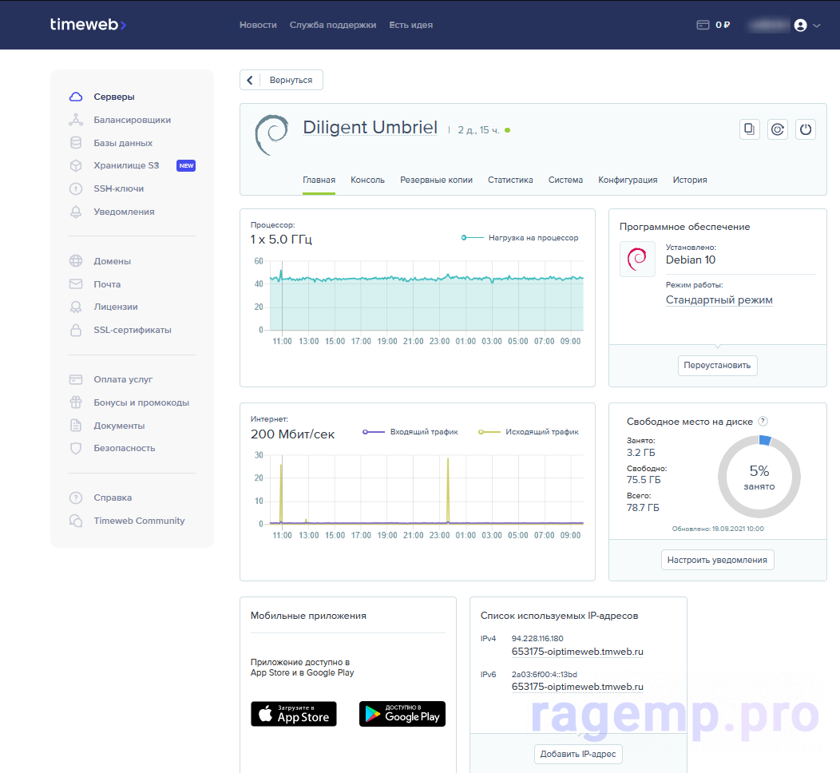Click the reboot server icon
Image resolution: width=840 pixels, height=773 pixels.
(x=778, y=129)
